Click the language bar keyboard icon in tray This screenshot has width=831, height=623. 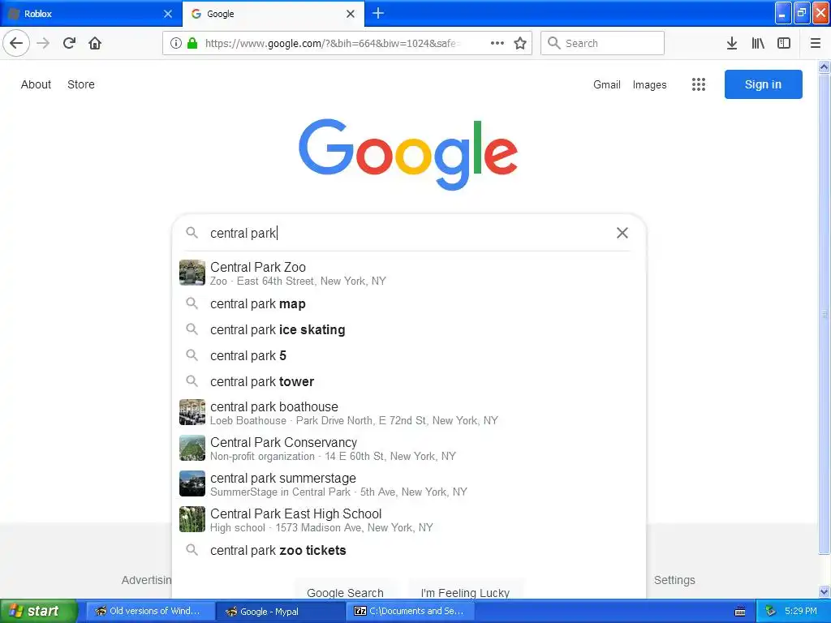coord(740,612)
